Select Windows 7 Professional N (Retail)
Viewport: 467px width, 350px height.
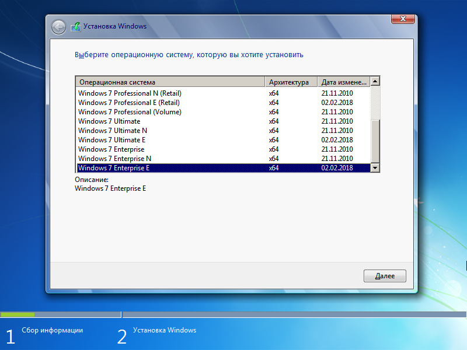point(224,93)
